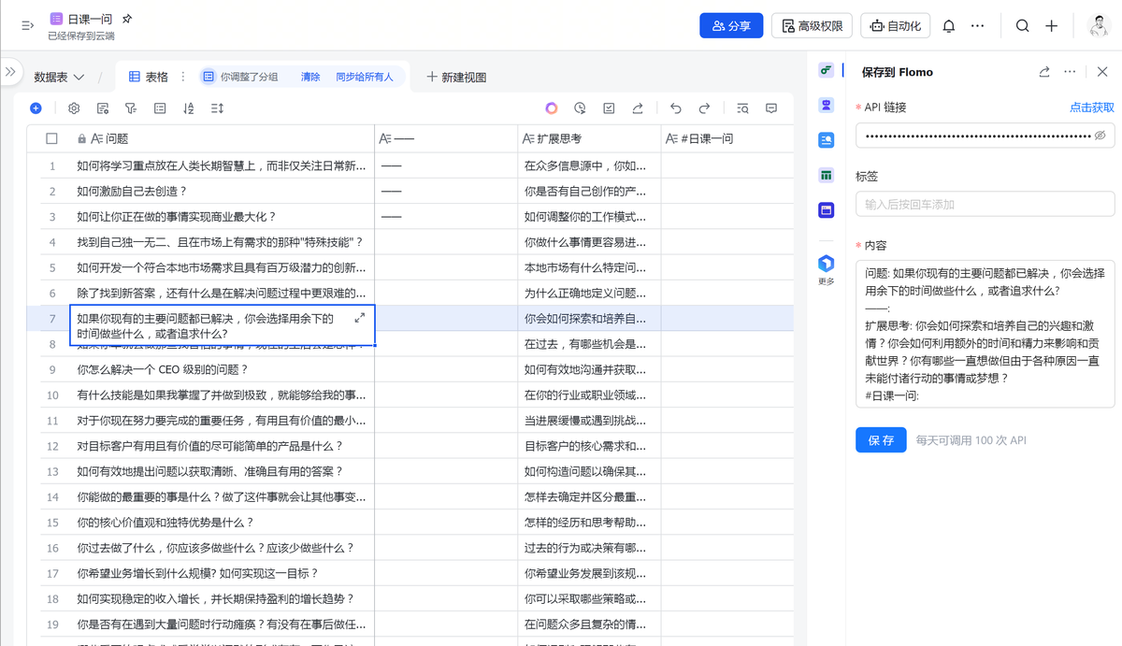Toggle the select-all checkbox in table header
The height and width of the screenshot is (646, 1122).
51,138
